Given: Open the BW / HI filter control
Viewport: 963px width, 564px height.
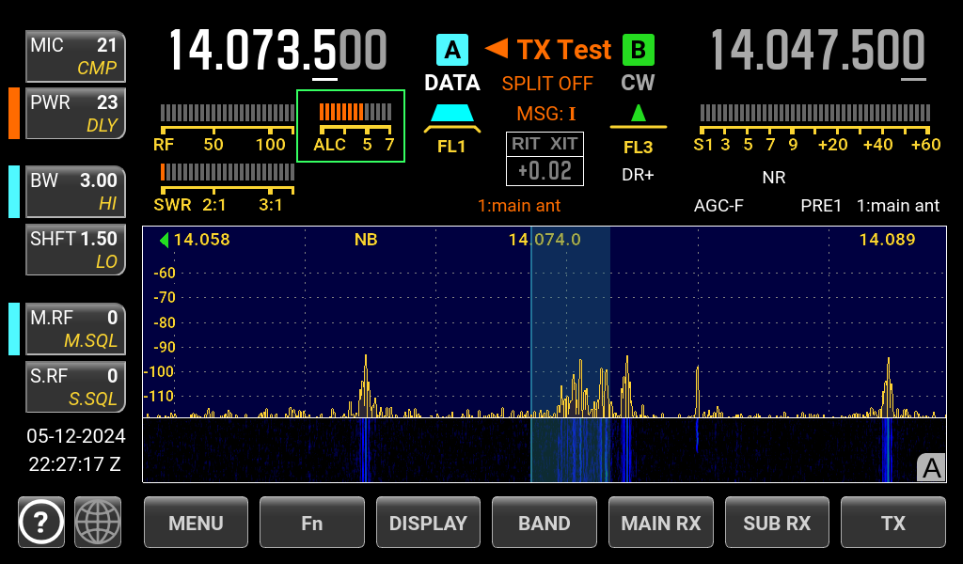Looking at the screenshot, I should 75,192.
